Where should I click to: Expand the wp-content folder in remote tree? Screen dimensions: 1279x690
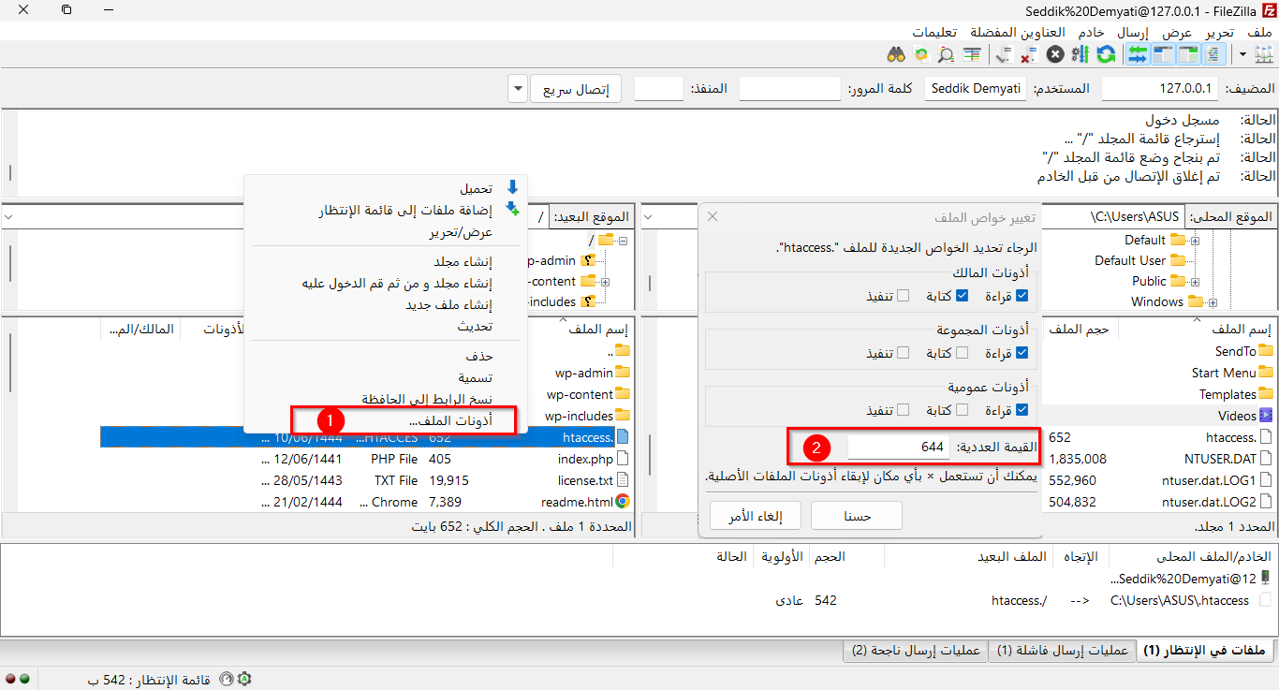click(605, 282)
